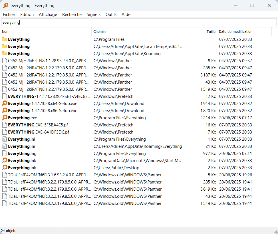
Task: Open the Fichier menu
Action: click(9, 15)
